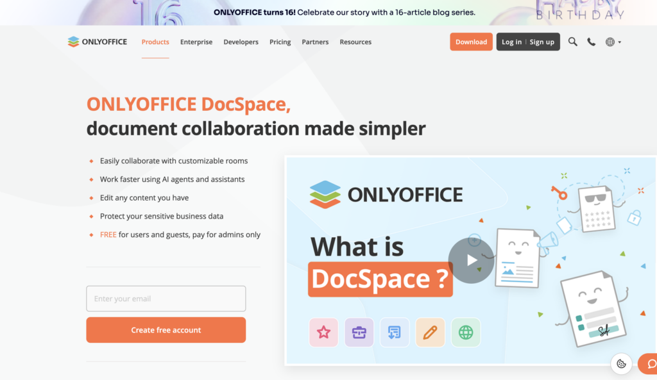
Task: Open the Developers menu
Action: pos(241,42)
